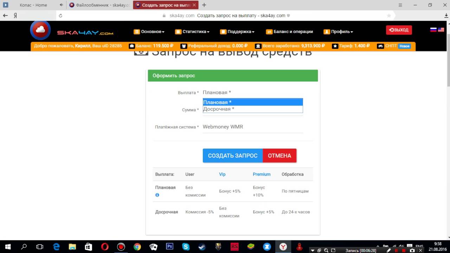Open the Профиль menu
450x253 pixels.
pos(338,32)
